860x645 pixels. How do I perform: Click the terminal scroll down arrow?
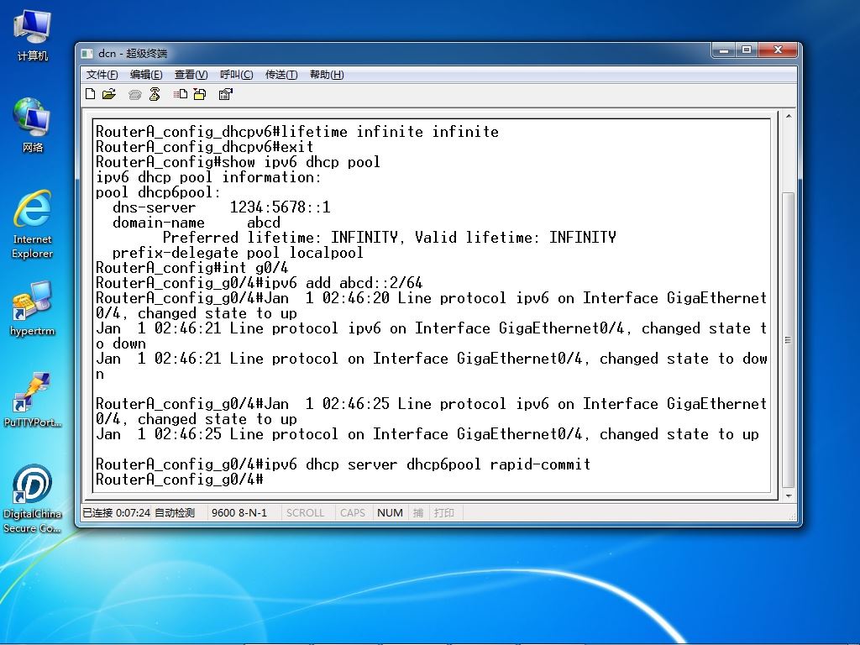tap(788, 496)
